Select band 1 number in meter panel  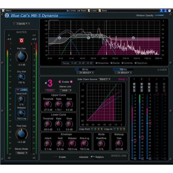click(134, 79)
